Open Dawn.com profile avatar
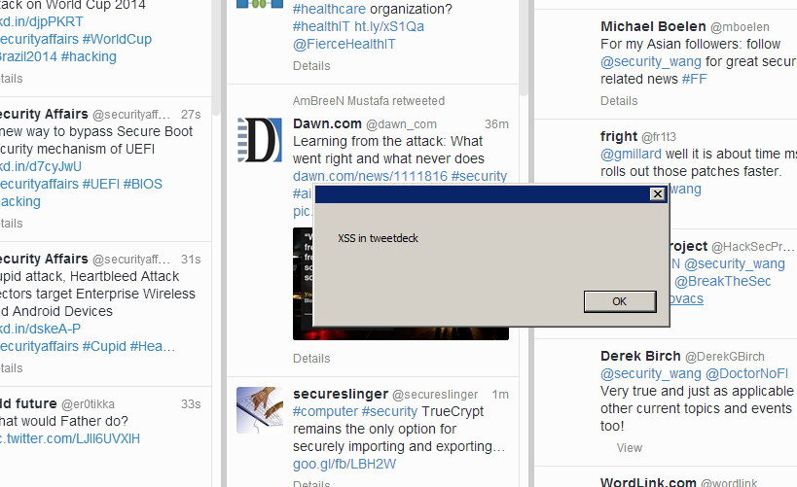This screenshot has height=487, width=797. tap(259, 140)
